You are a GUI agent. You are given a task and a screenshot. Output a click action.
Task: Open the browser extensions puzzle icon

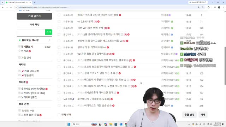[209, 7]
